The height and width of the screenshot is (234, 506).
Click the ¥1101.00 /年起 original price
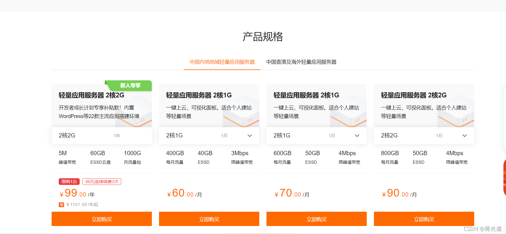[x=82, y=205]
